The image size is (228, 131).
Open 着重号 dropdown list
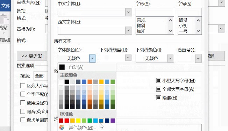198,58
